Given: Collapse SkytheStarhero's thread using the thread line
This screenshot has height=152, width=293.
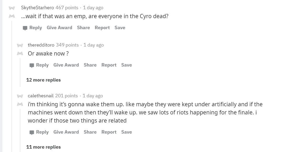Looking at the screenshot, I should tap(11, 79).
